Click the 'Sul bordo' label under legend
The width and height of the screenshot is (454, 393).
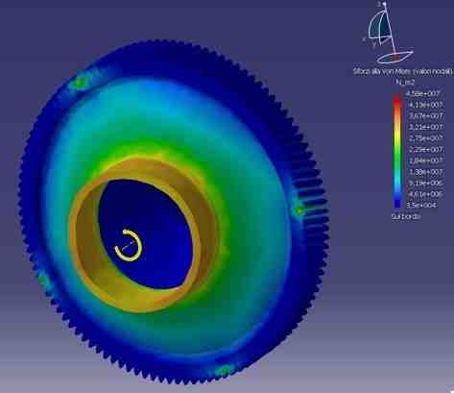click(405, 217)
